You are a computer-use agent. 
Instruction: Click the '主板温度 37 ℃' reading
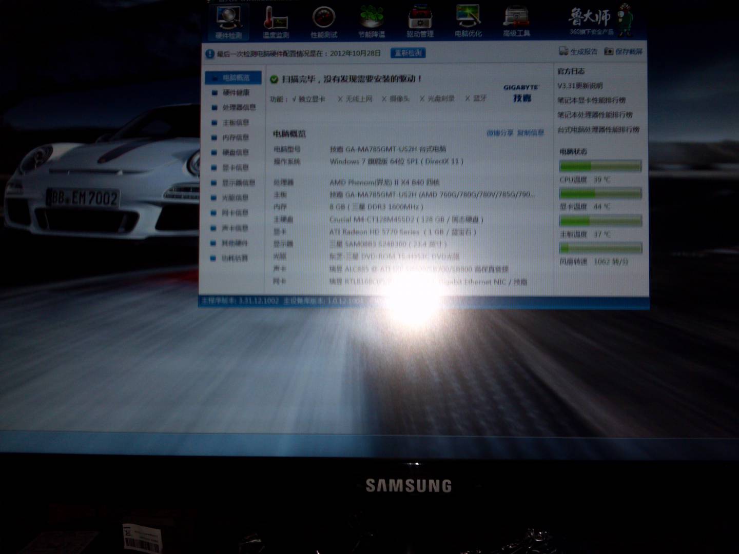585,234
